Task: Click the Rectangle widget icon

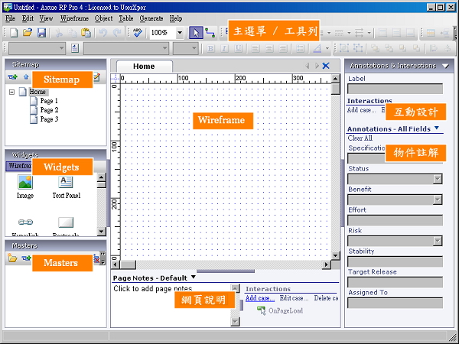Action: tap(66, 222)
